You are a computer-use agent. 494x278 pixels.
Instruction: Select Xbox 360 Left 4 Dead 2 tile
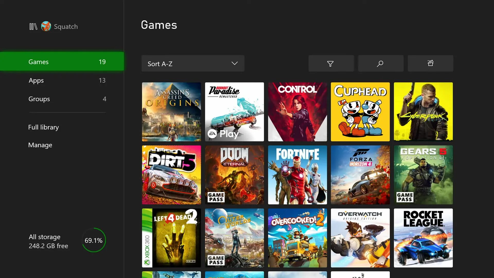pyautogui.click(x=171, y=238)
